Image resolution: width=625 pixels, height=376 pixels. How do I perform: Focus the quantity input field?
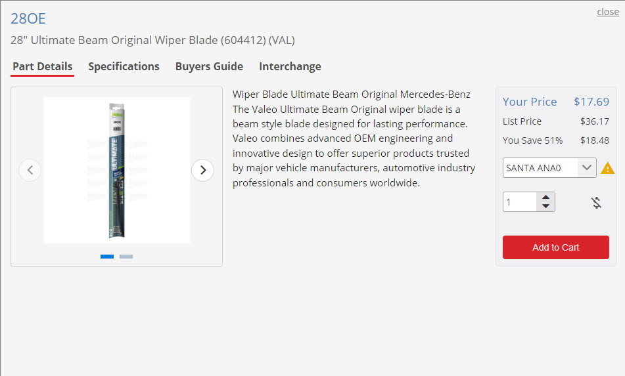point(520,202)
